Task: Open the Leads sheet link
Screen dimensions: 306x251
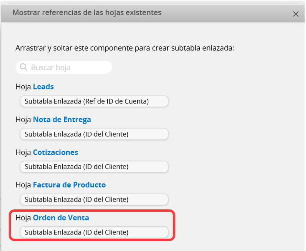Action: (x=43, y=87)
